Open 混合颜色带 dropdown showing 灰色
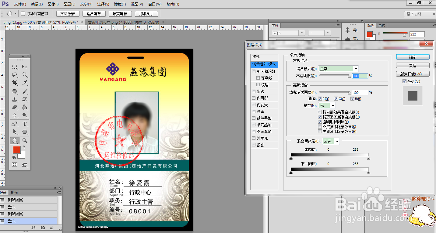Image resolution: width=436 pixels, height=233 pixels. tap(331, 142)
